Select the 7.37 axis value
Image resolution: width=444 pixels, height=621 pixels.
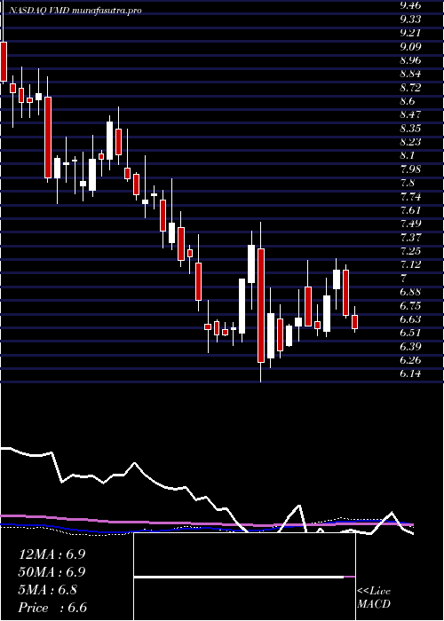coord(410,238)
